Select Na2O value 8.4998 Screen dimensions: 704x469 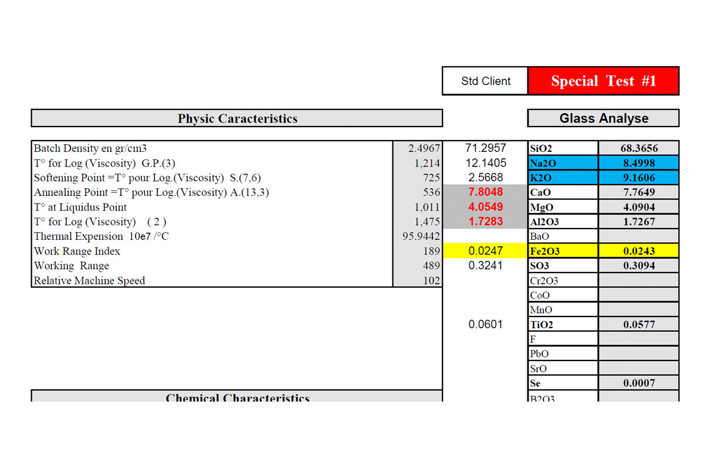pos(639,163)
